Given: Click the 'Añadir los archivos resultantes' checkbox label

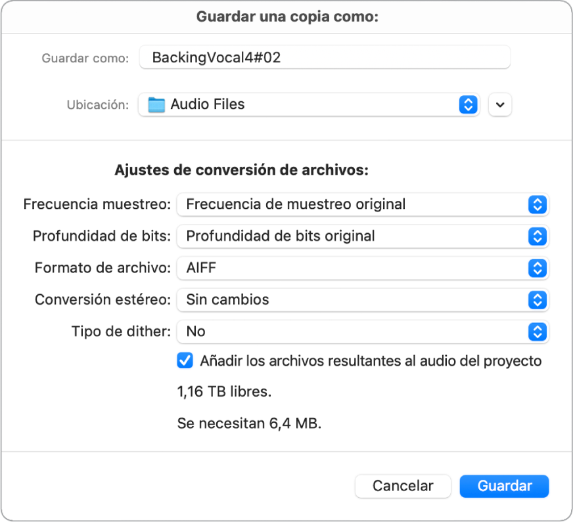Looking at the screenshot, I should (x=371, y=360).
